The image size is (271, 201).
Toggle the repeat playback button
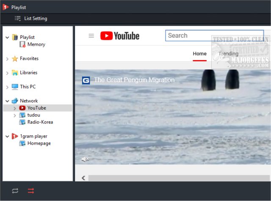(15, 191)
